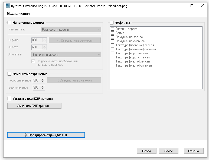Click the move icon on Предпросмотр button
Image resolution: width=209 pixels, height=160 pixels.
coord(25,135)
